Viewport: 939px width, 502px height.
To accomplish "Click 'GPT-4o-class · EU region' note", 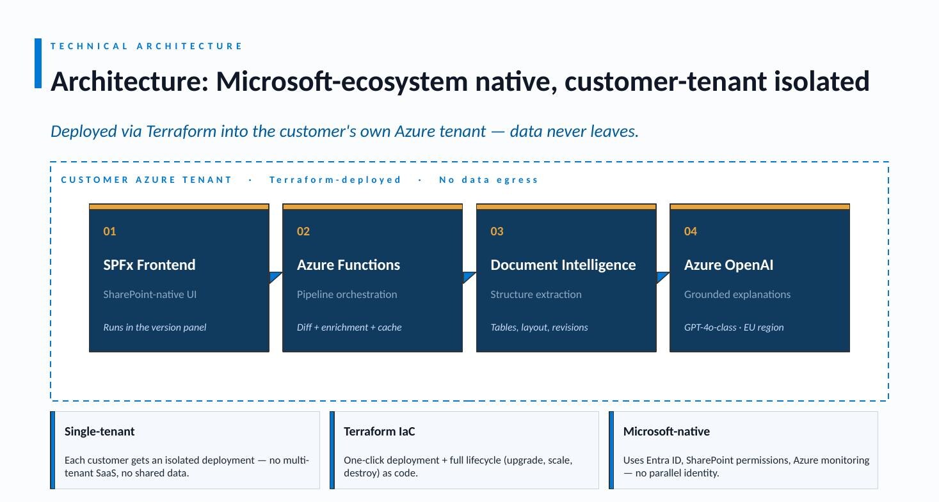I will pyautogui.click(x=734, y=327).
